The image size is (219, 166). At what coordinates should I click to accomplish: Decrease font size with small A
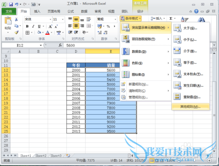point(56,27)
